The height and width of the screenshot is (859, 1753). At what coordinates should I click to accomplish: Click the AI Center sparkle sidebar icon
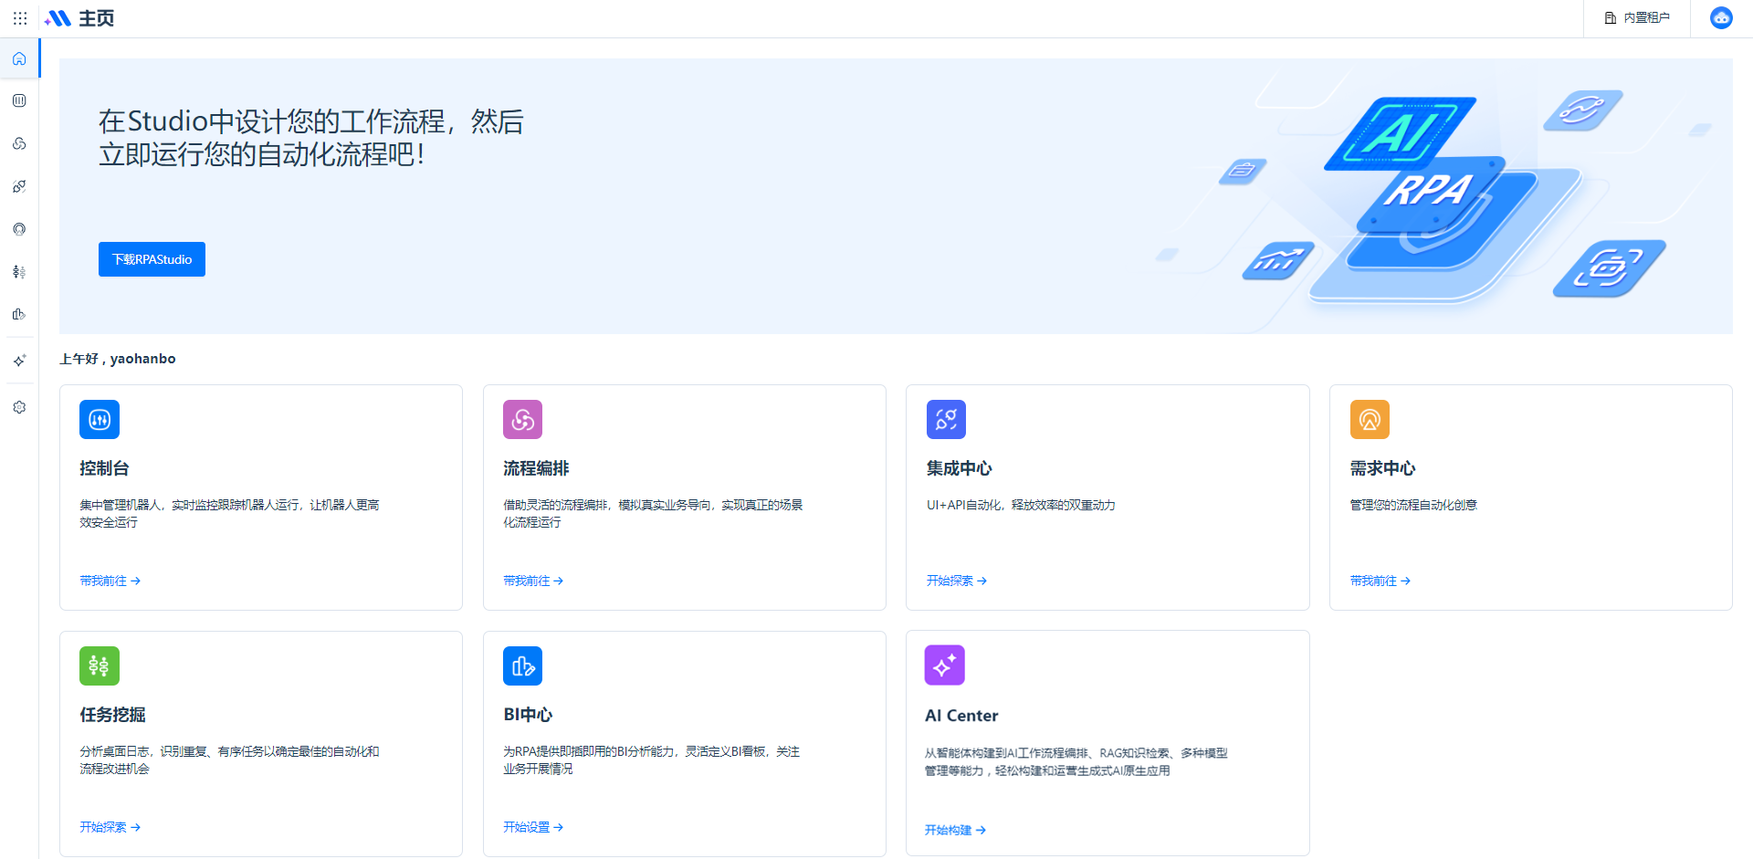click(x=19, y=361)
